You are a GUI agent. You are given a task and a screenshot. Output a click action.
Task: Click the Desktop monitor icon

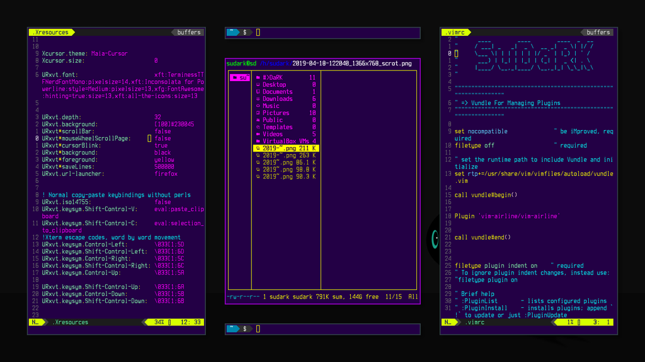click(x=258, y=84)
